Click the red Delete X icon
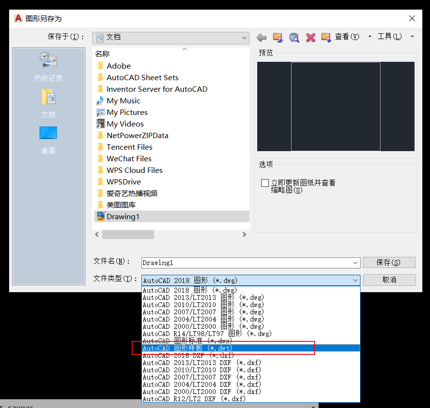Image resolution: width=430 pixels, height=408 pixels. pyautogui.click(x=310, y=37)
